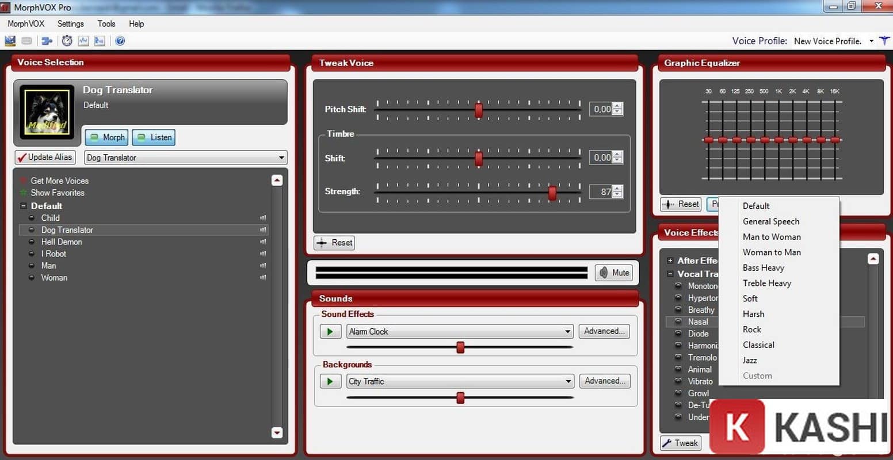The image size is (893, 460).
Task: Choose the Bass Heavy equalizer preset
Action: [763, 267]
